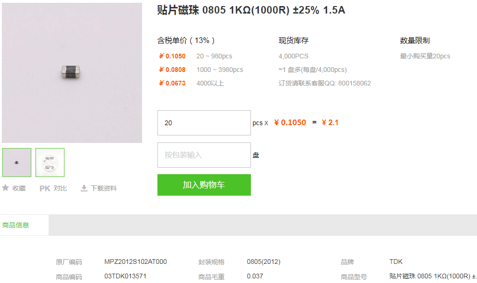Click the 对比 compare link

60,189
